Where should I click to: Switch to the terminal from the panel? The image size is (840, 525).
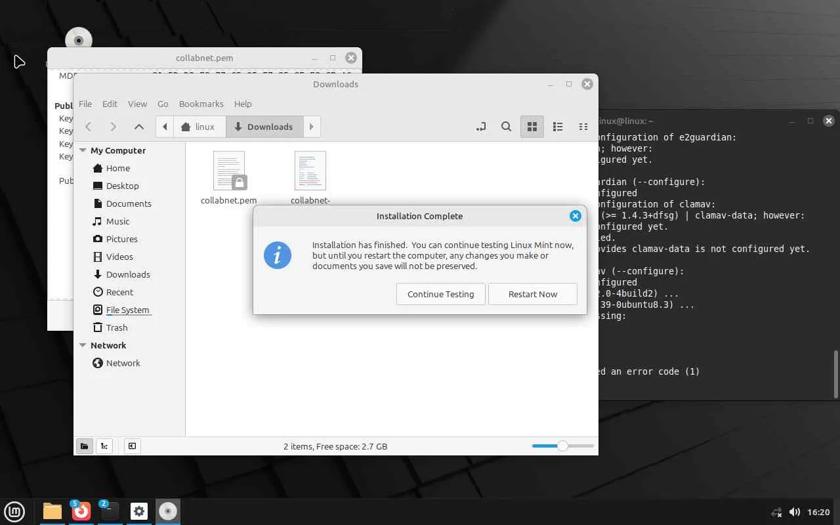pos(110,511)
